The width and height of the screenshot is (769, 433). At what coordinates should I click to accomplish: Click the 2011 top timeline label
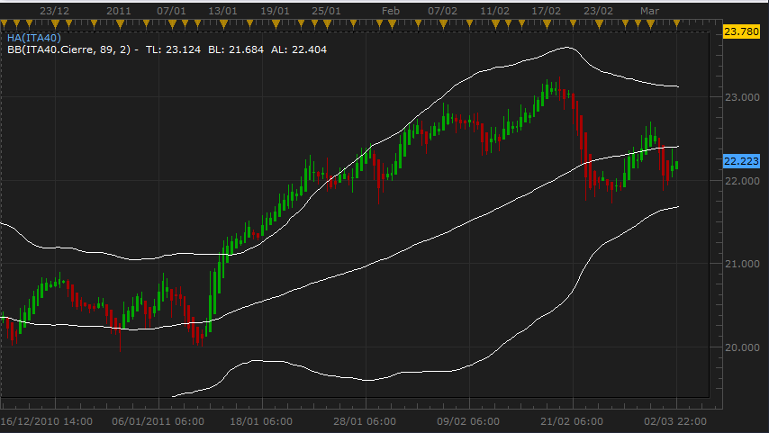pyautogui.click(x=119, y=11)
